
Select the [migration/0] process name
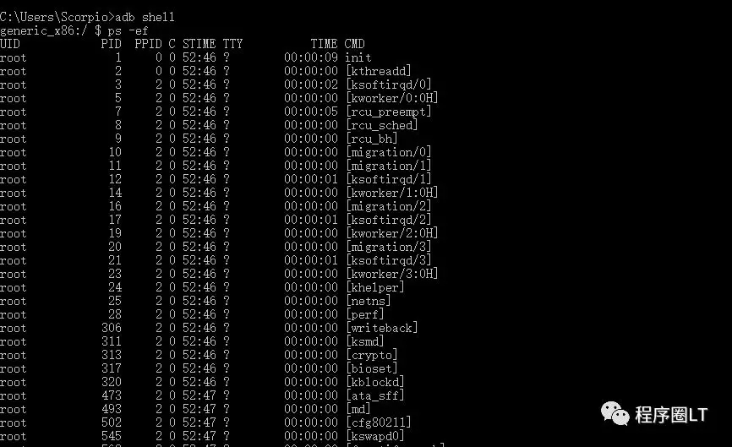point(389,152)
